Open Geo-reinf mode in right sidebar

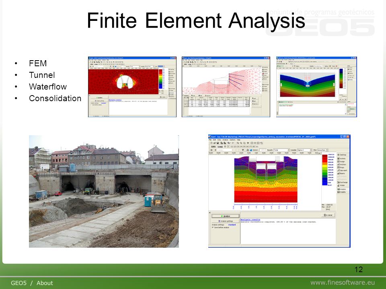[x=342, y=171]
